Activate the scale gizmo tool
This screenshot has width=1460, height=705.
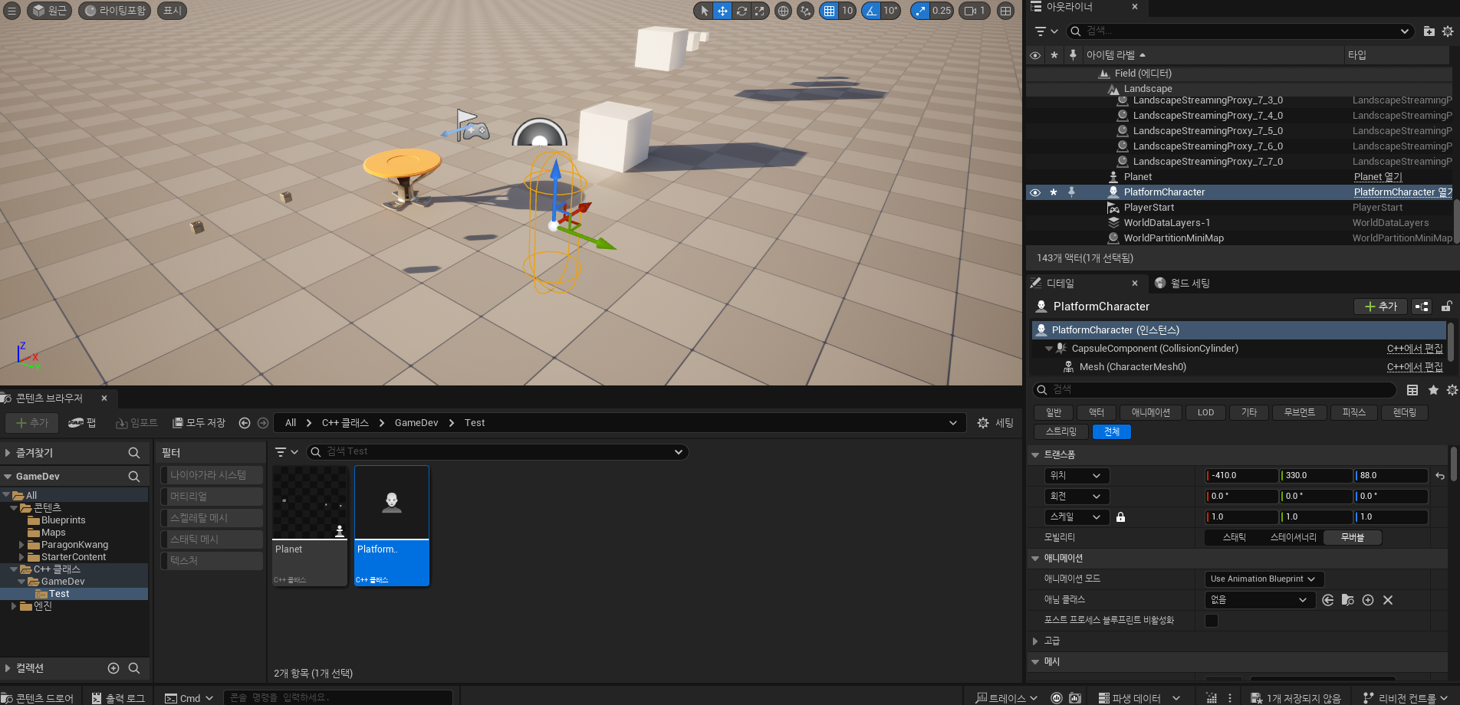point(759,11)
